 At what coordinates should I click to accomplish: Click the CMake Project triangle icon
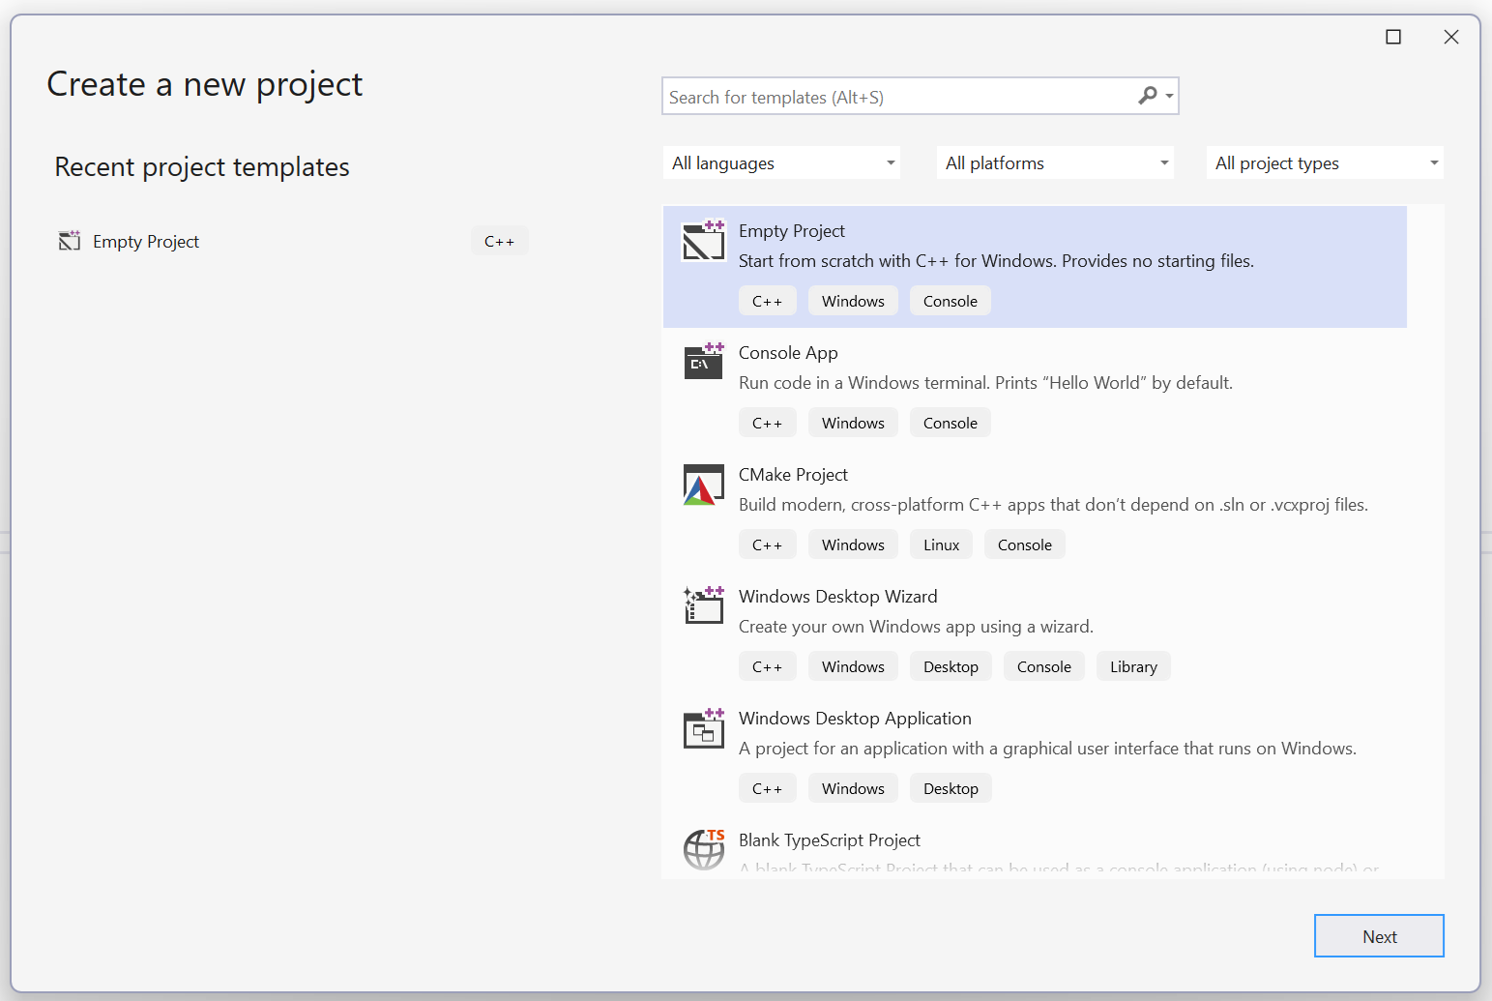coord(703,486)
